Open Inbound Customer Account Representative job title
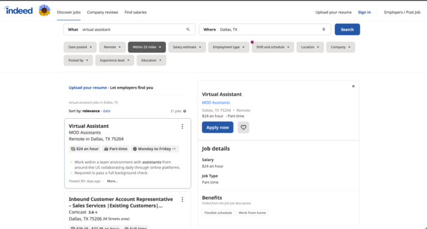This screenshot has width=427, height=229. (121, 202)
